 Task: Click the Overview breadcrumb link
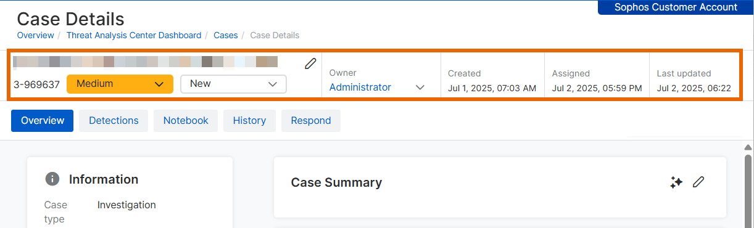point(35,35)
